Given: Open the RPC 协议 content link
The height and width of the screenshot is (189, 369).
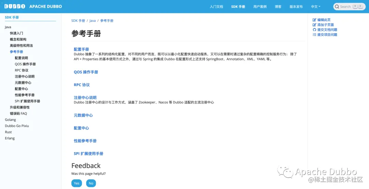Looking at the screenshot, I should click(x=82, y=85).
